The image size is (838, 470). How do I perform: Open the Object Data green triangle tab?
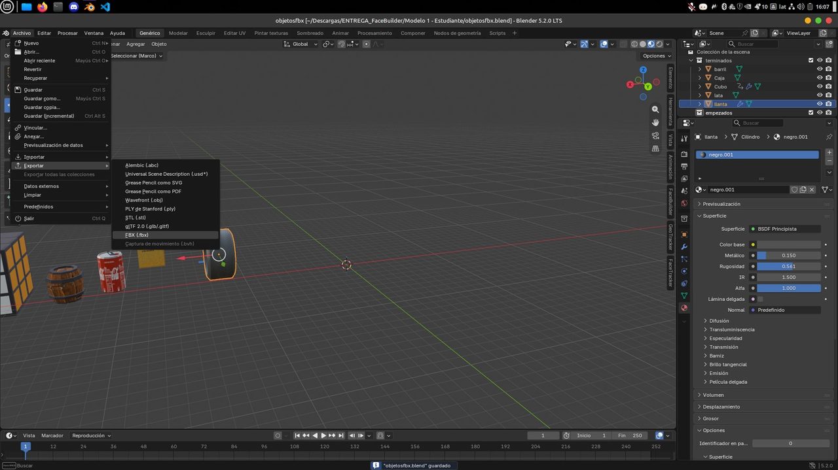pos(684,295)
